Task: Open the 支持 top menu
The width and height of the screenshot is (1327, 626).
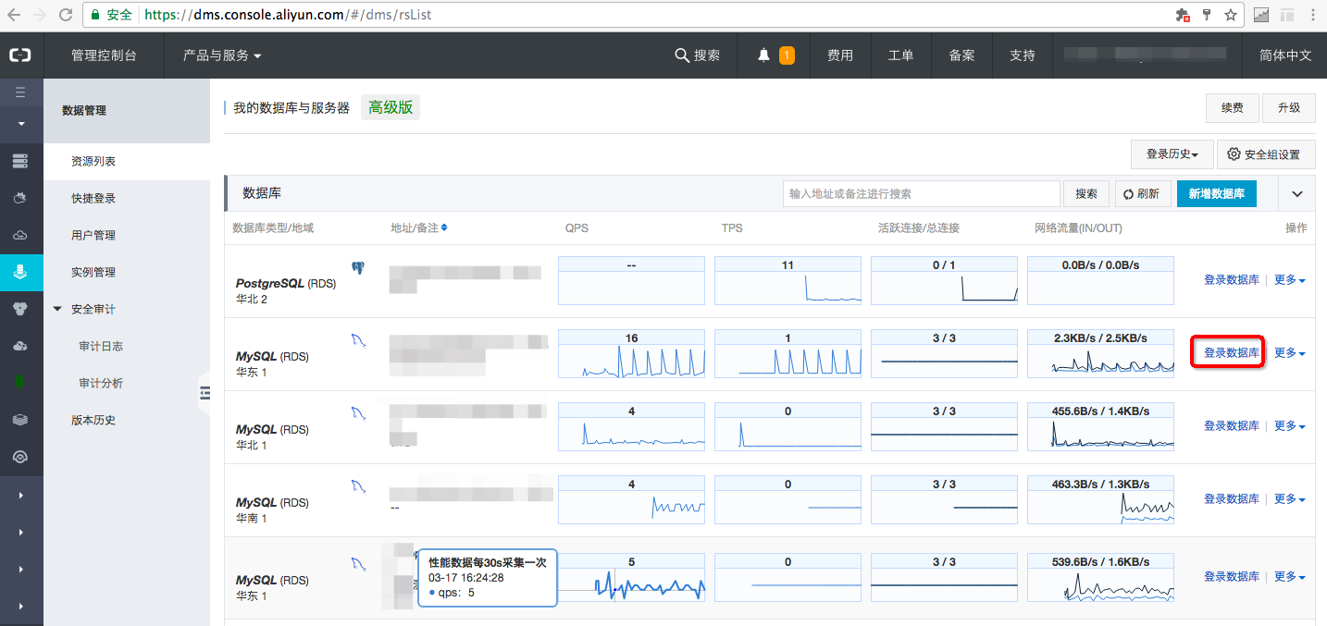Action: point(1023,55)
